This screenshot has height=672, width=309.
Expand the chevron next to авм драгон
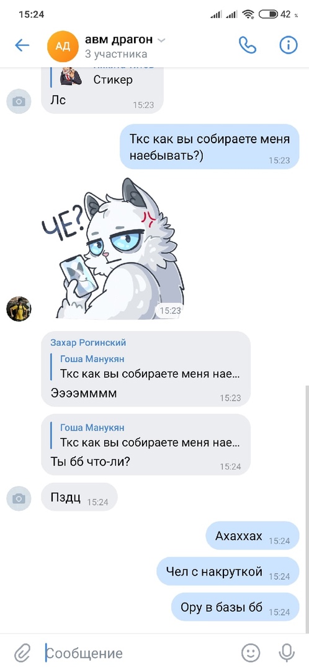pyautogui.click(x=161, y=40)
